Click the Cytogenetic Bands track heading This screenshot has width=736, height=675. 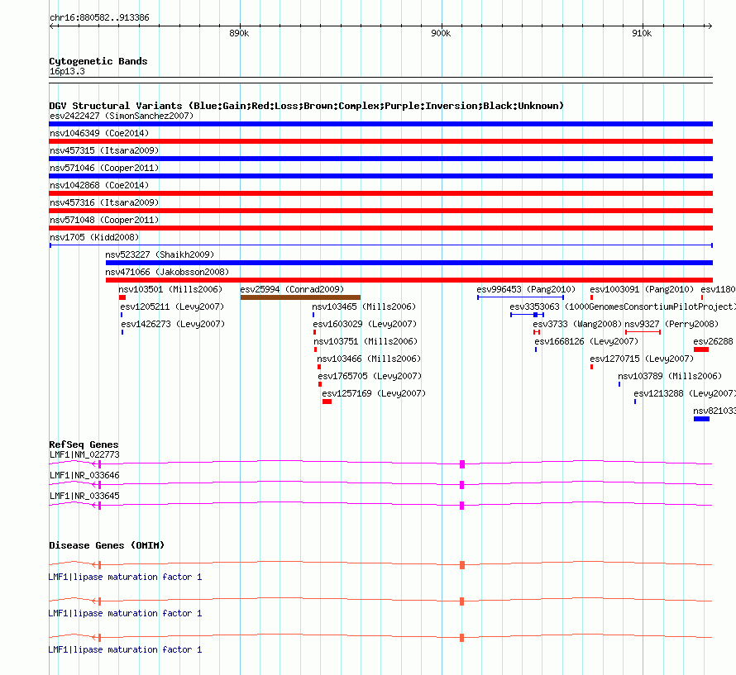point(98,61)
